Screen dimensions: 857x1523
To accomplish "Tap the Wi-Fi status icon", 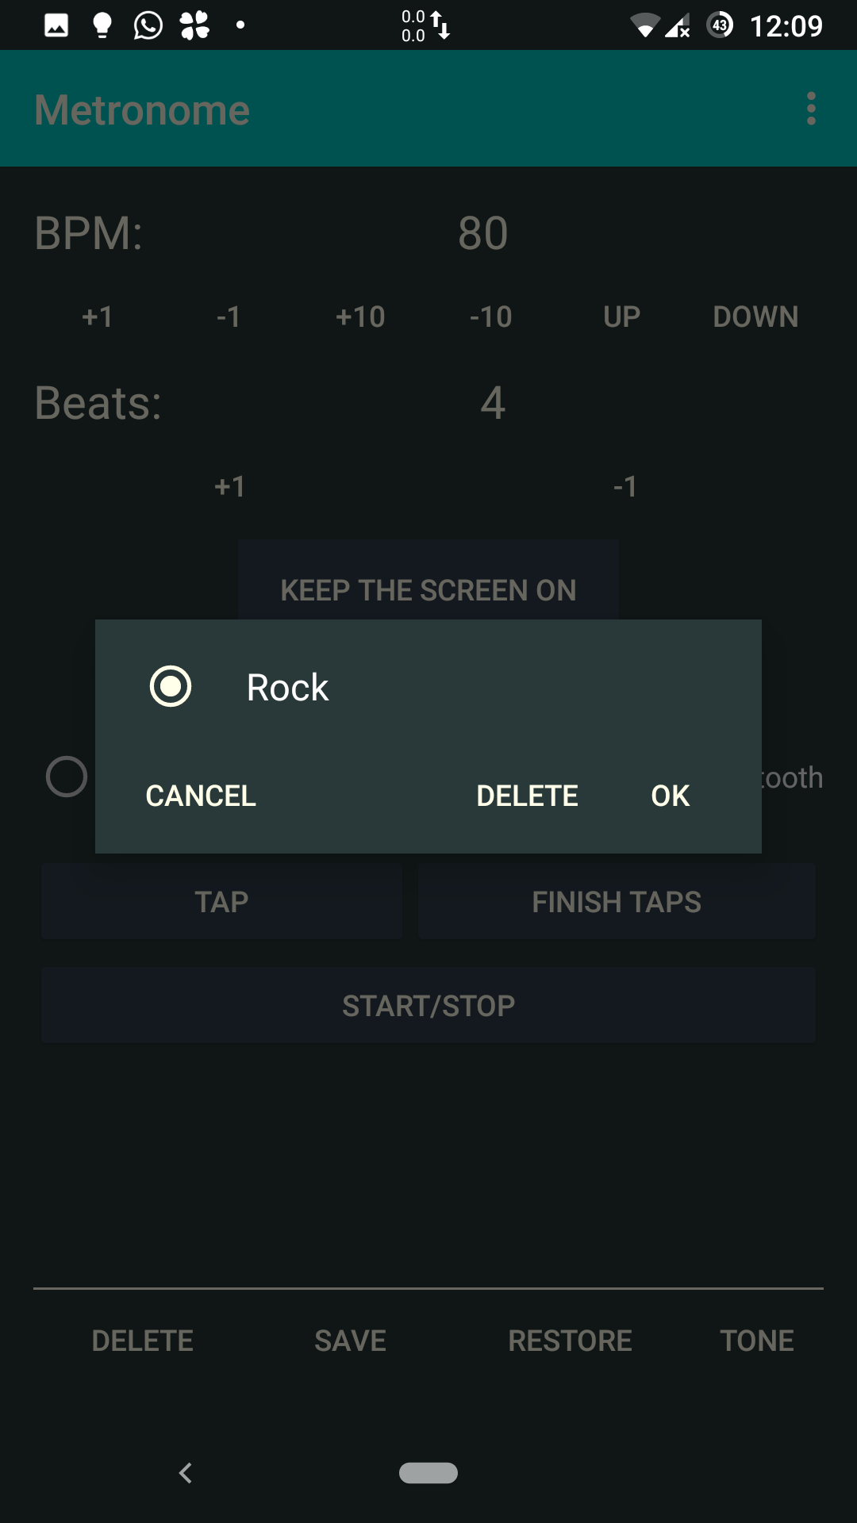I will click(644, 26).
